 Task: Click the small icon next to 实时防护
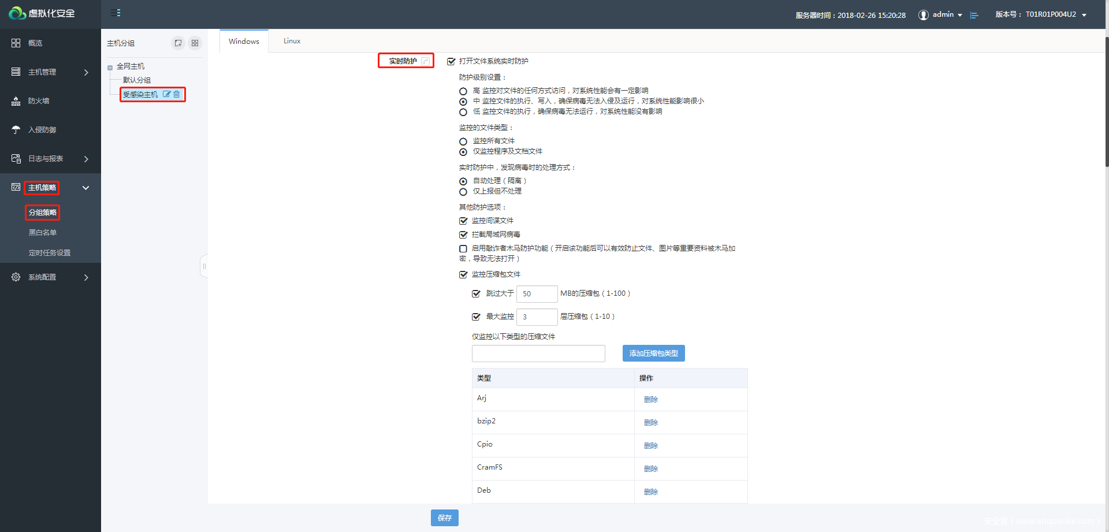coord(425,61)
